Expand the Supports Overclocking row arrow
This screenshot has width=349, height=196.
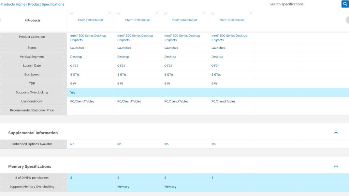coord(64,93)
